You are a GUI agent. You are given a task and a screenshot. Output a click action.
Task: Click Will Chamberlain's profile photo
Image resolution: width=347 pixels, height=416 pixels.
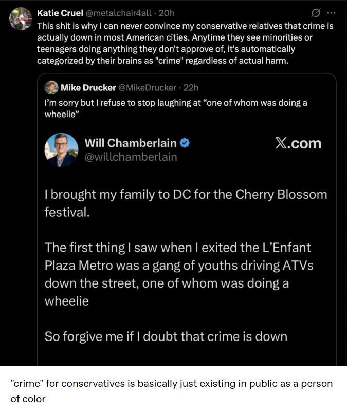click(61, 150)
